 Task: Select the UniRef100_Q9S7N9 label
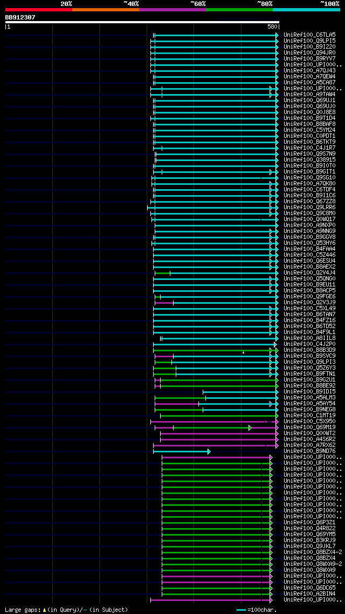(309, 154)
